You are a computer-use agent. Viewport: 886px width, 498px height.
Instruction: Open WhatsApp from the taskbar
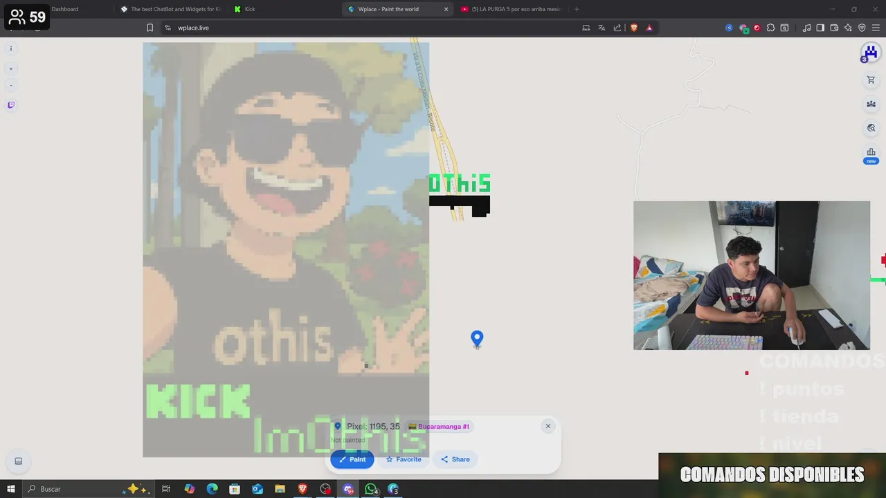371,489
